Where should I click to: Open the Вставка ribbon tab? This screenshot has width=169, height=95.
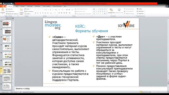click(x=16, y=6)
